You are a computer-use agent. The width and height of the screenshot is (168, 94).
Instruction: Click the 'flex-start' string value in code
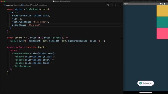[x=40, y=22]
